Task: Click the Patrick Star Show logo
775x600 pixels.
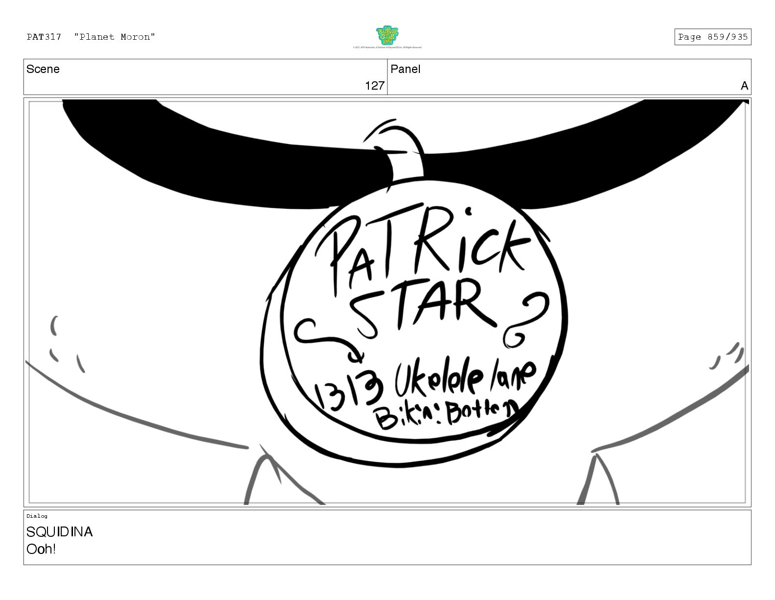Action: click(x=387, y=35)
